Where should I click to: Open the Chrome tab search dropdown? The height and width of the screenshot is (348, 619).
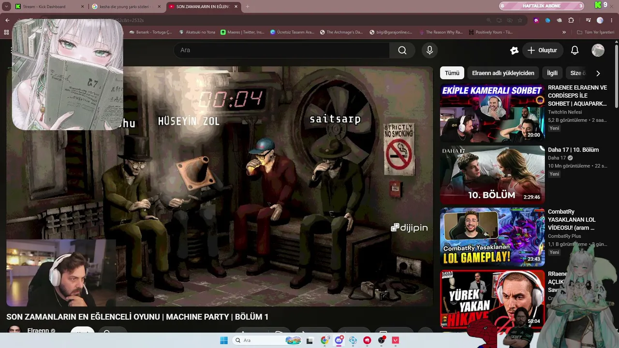pyautogui.click(x=7, y=6)
